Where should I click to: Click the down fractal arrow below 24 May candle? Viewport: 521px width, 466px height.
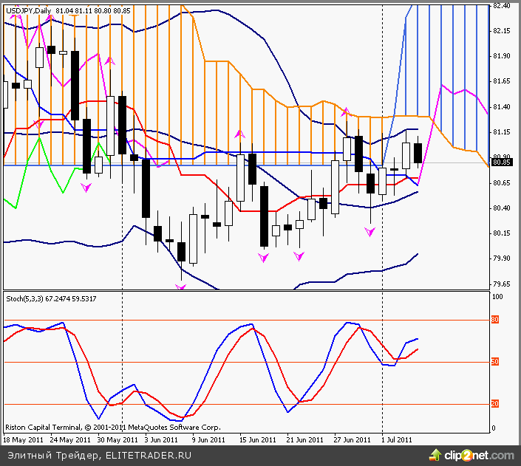86,188
